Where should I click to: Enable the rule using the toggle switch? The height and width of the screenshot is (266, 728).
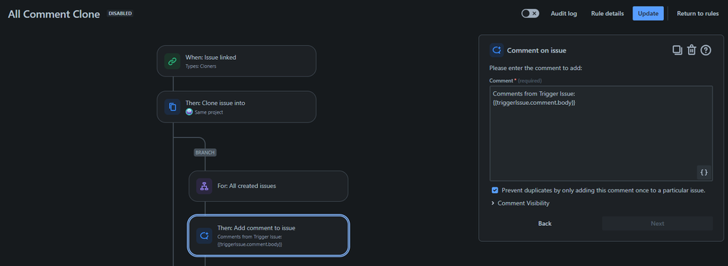[x=531, y=13]
